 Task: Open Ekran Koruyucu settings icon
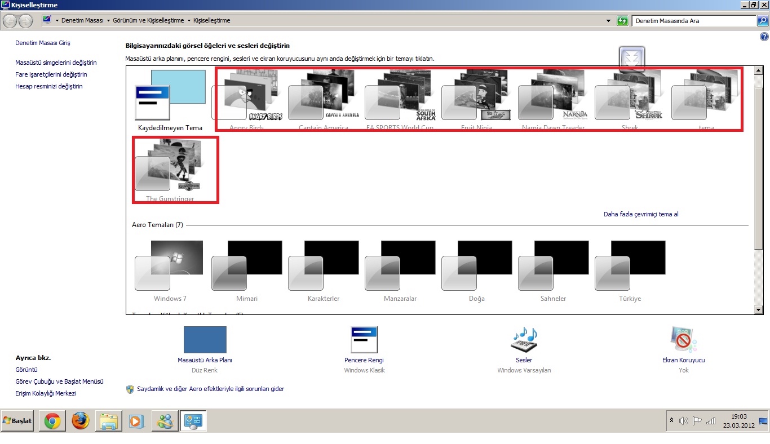click(683, 340)
